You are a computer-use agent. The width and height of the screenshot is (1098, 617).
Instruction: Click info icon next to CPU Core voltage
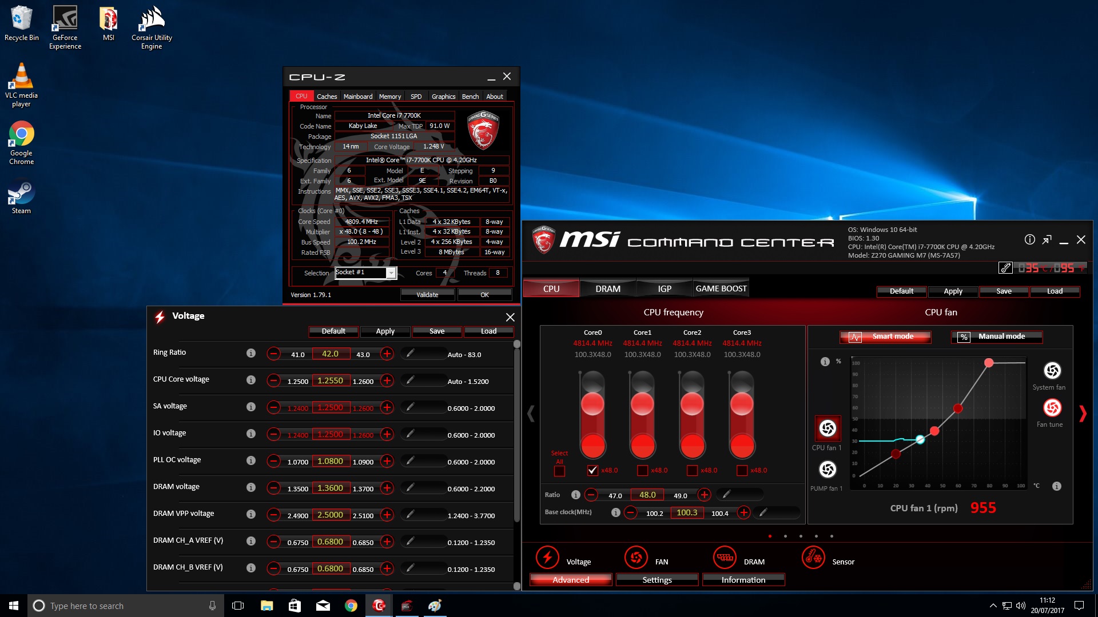[250, 380]
